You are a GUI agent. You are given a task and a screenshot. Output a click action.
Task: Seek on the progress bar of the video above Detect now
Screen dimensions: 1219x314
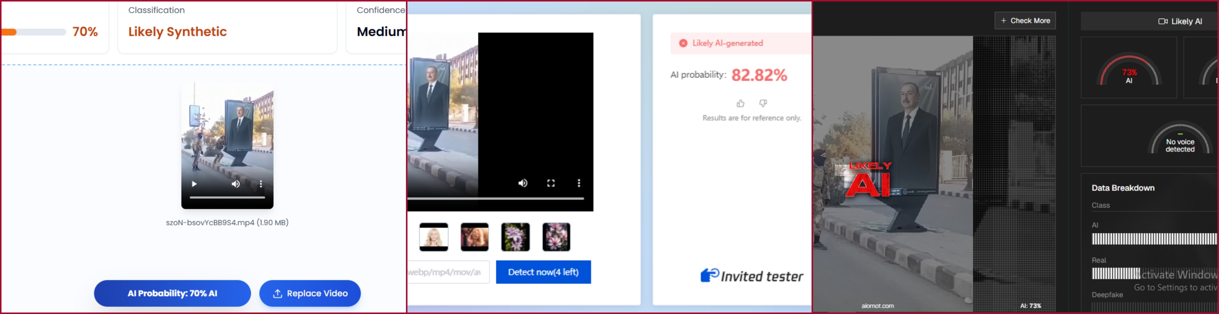point(496,198)
